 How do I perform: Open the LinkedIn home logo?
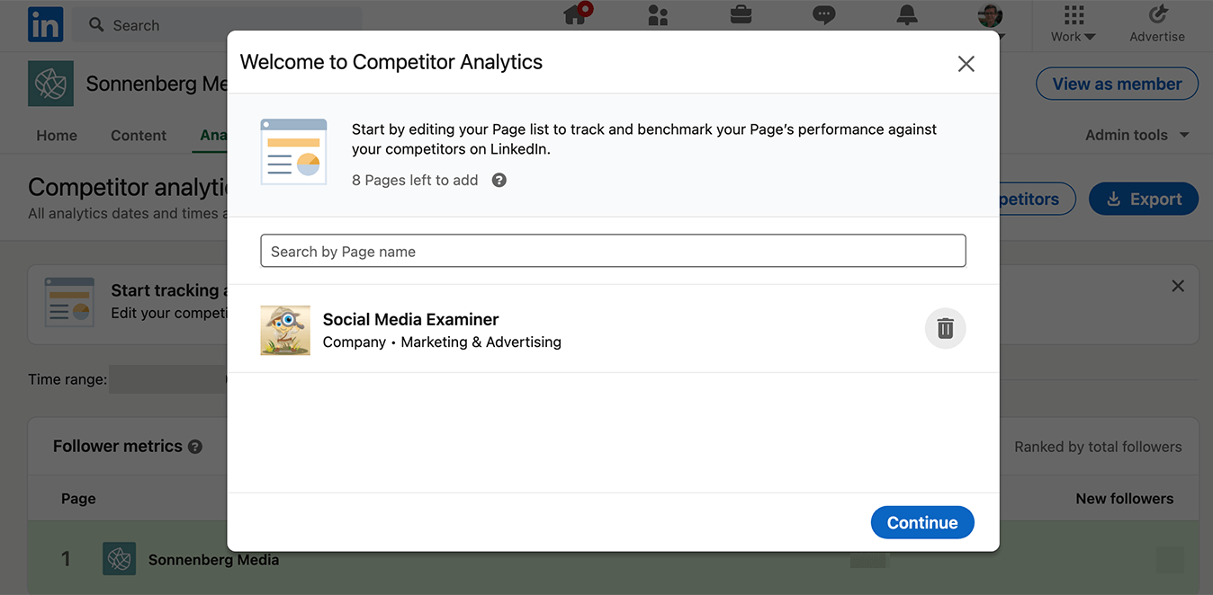tap(46, 24)
